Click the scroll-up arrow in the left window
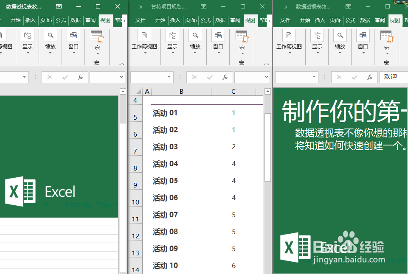This screenshot has height=274, width=408. (x=123, y=92)
